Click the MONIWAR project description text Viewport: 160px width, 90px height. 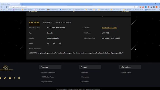coord(76,53)
